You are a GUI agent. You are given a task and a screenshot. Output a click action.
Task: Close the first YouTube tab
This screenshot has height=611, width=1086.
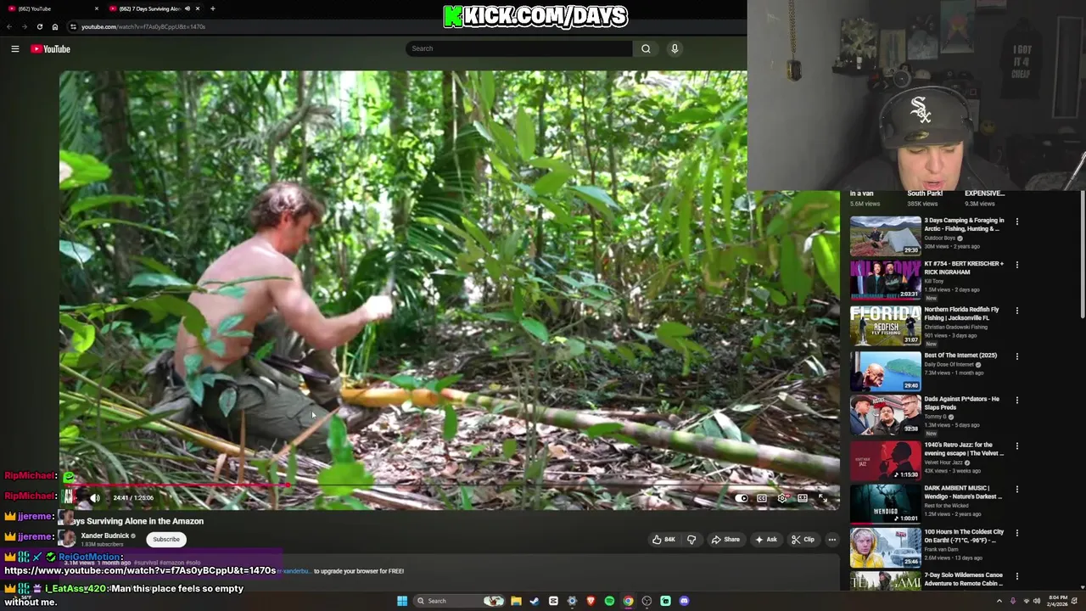click(97, 8)
